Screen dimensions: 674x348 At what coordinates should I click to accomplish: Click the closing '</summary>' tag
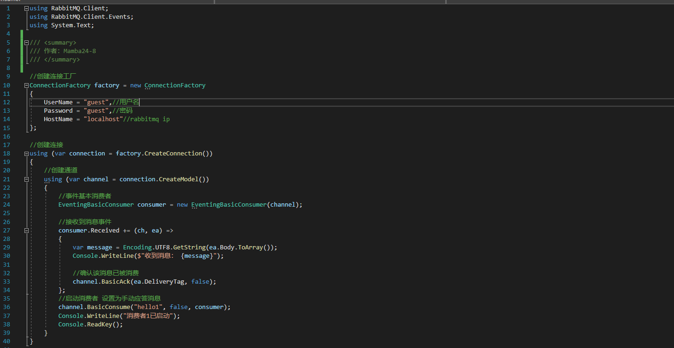[62, 59]
